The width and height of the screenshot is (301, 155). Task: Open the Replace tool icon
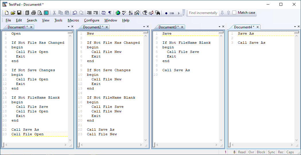point(151,13)
